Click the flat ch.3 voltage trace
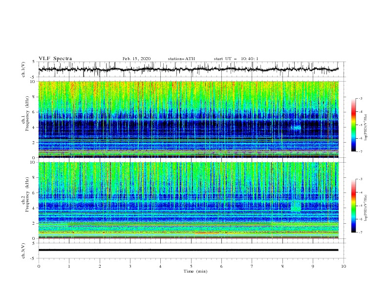Image resolution: width=387 pixels, height=299 pixels. [x=188, y=250]
